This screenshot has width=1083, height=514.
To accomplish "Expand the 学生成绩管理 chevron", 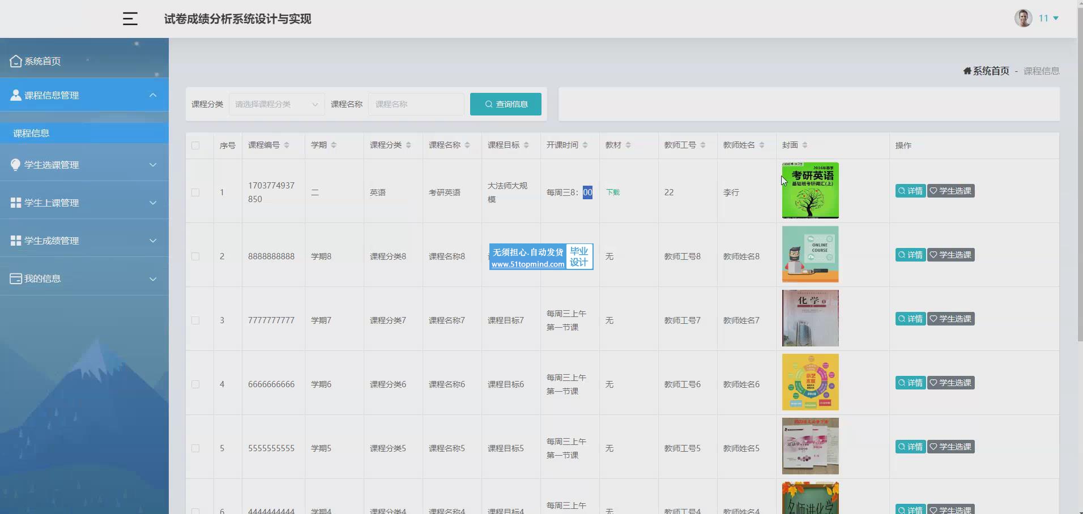I will [x=153, y=241].
